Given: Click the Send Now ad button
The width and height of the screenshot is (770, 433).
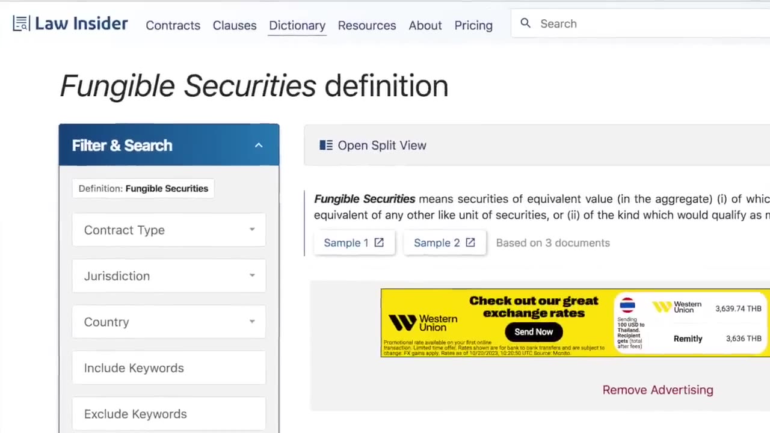Looking at the screenshot, I should pyautogui.click(x=534, y=332).
